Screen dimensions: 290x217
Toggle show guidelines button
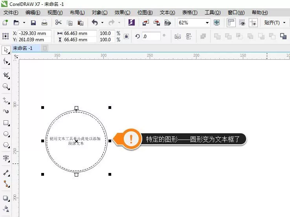253,23
